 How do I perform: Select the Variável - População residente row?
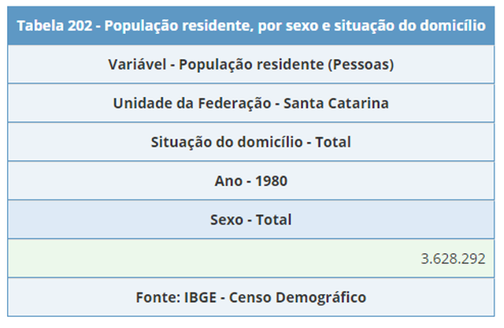(251, 65)
